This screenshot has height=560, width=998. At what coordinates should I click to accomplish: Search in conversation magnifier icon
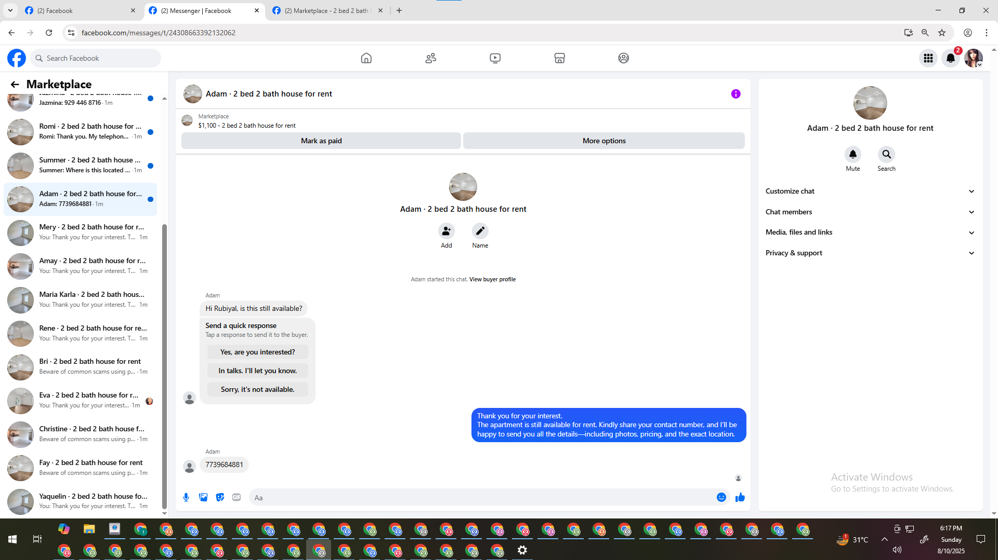pyautogui.click(x=886, y=154)
